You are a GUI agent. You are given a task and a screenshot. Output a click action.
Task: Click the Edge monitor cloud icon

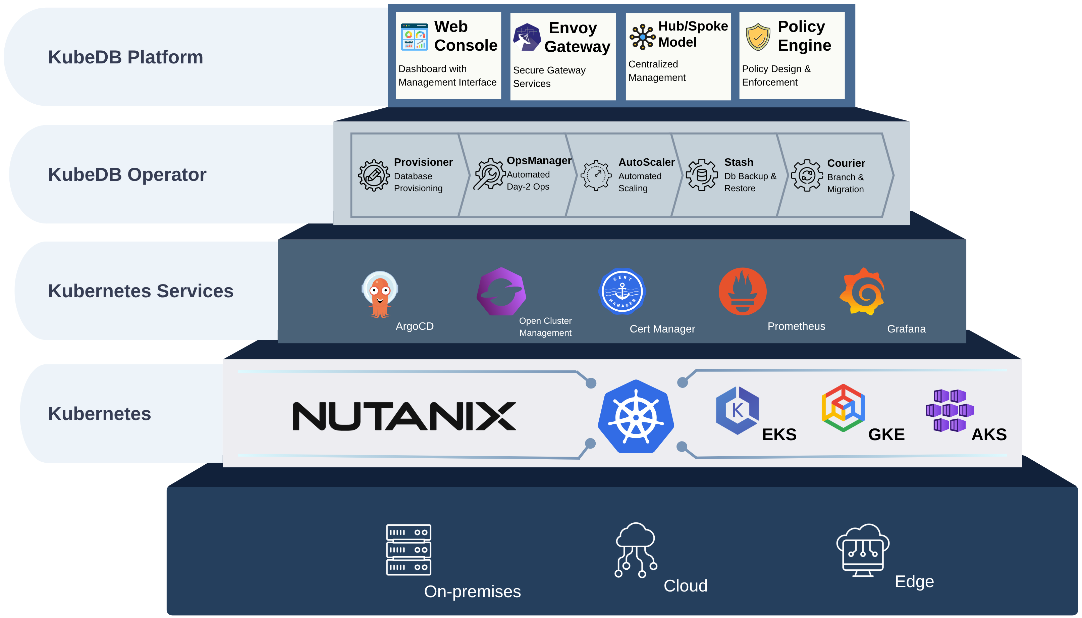pos(862,550)
